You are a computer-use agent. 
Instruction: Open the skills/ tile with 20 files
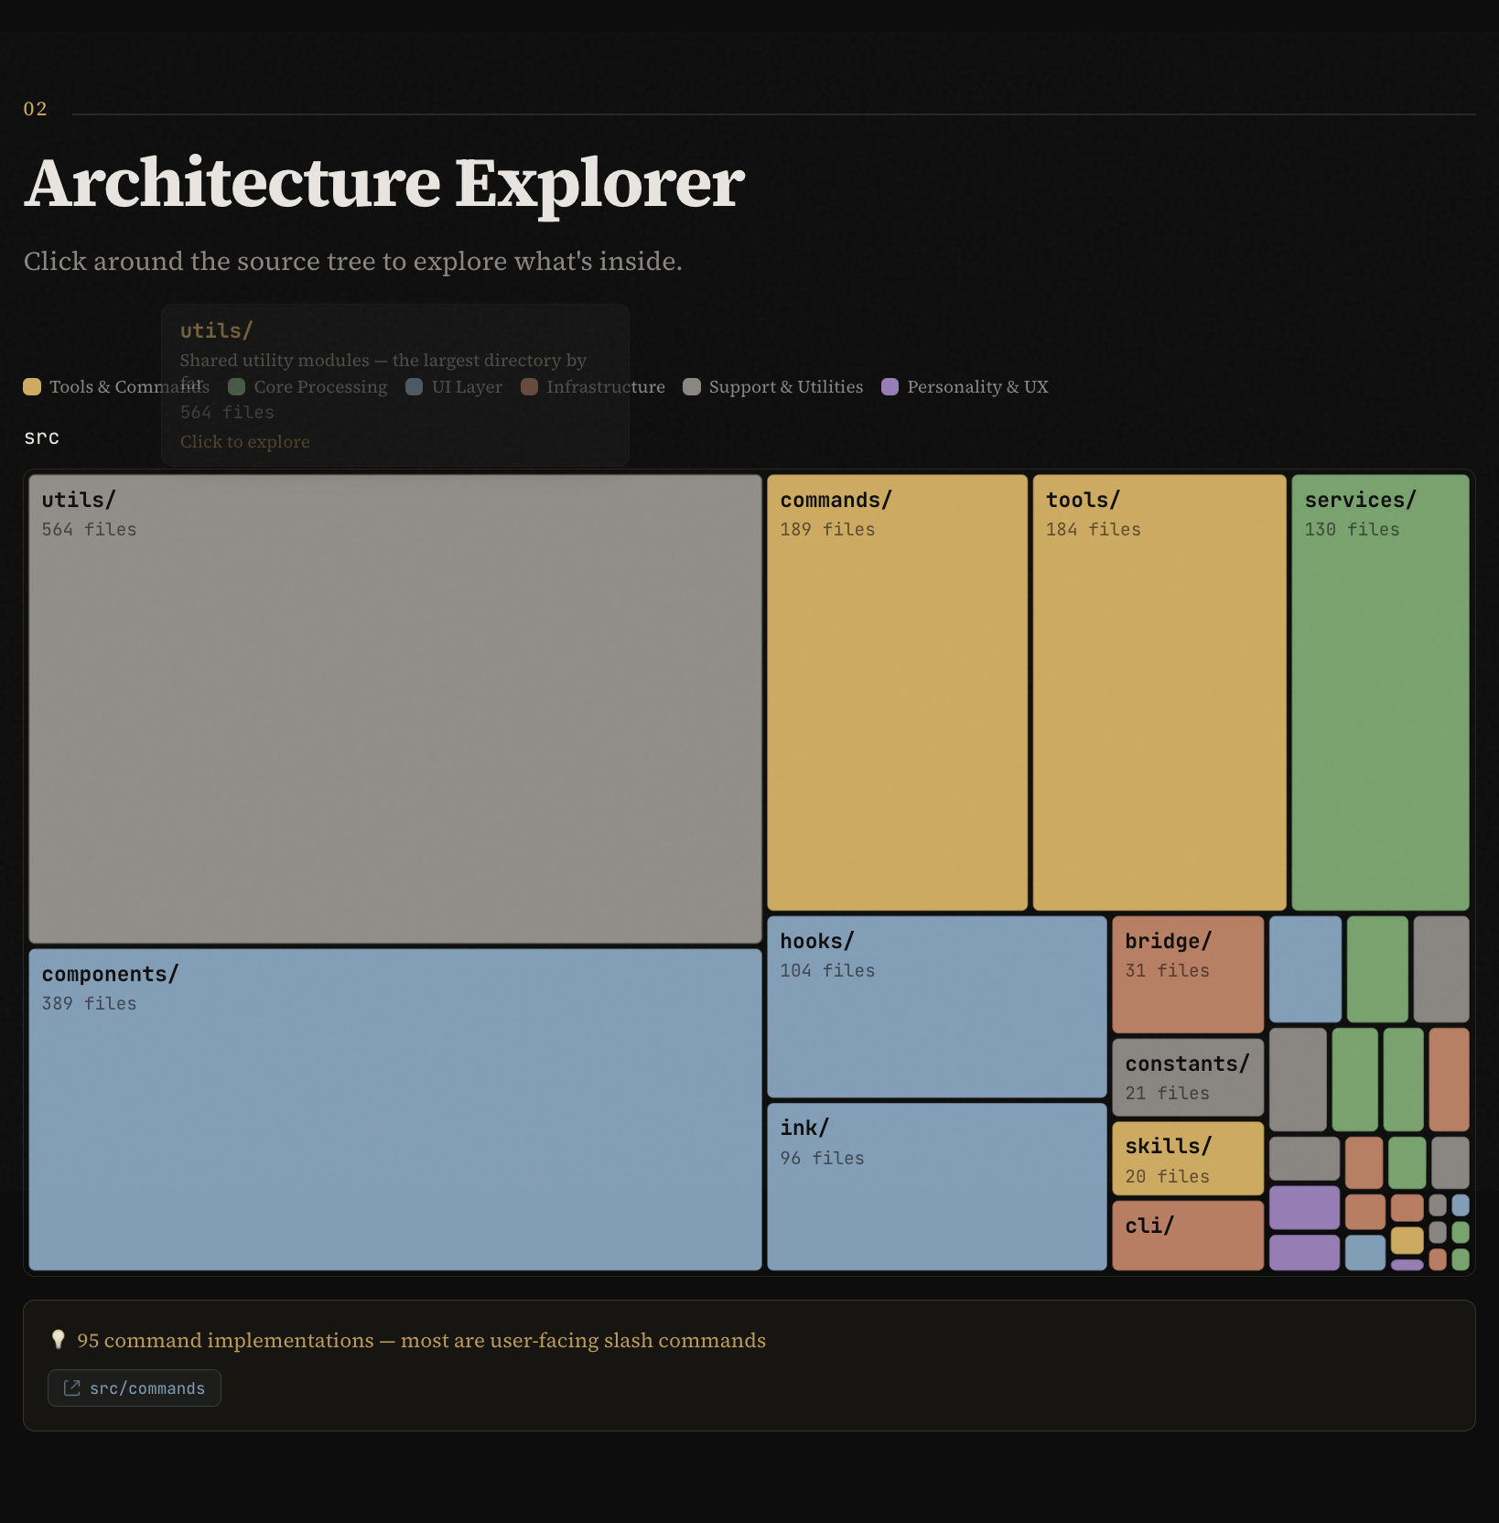click(x=1187, y=1159)
